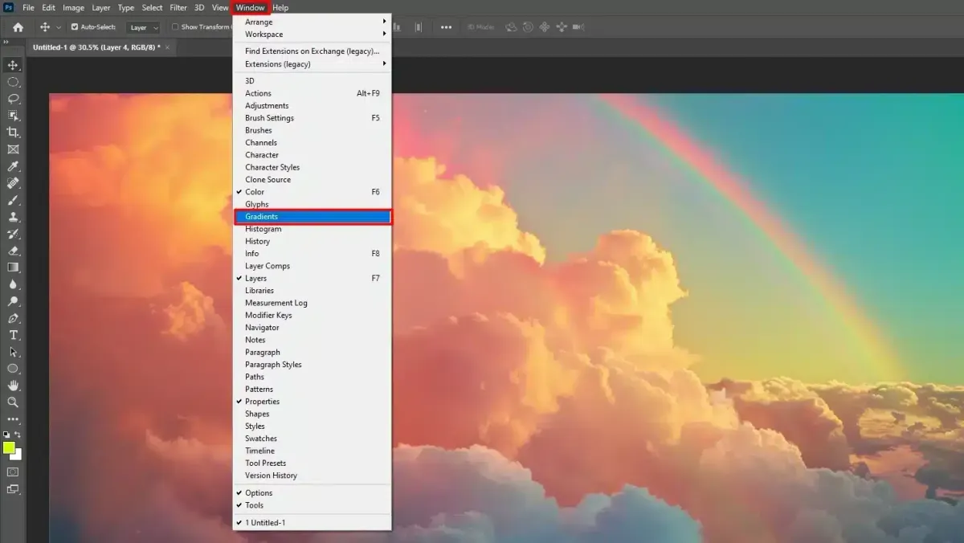The height and width of the screenshot is (543, 964).
Task: Expand the Arrange submenu
Action: pos(312,22)
